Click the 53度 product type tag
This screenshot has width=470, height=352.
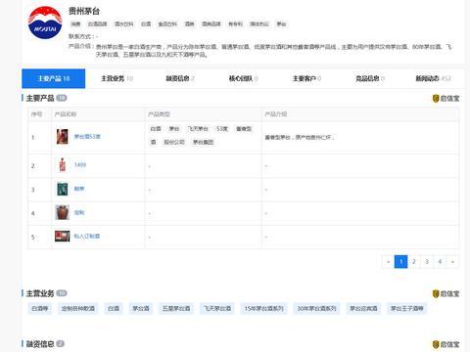click(222, 129)
